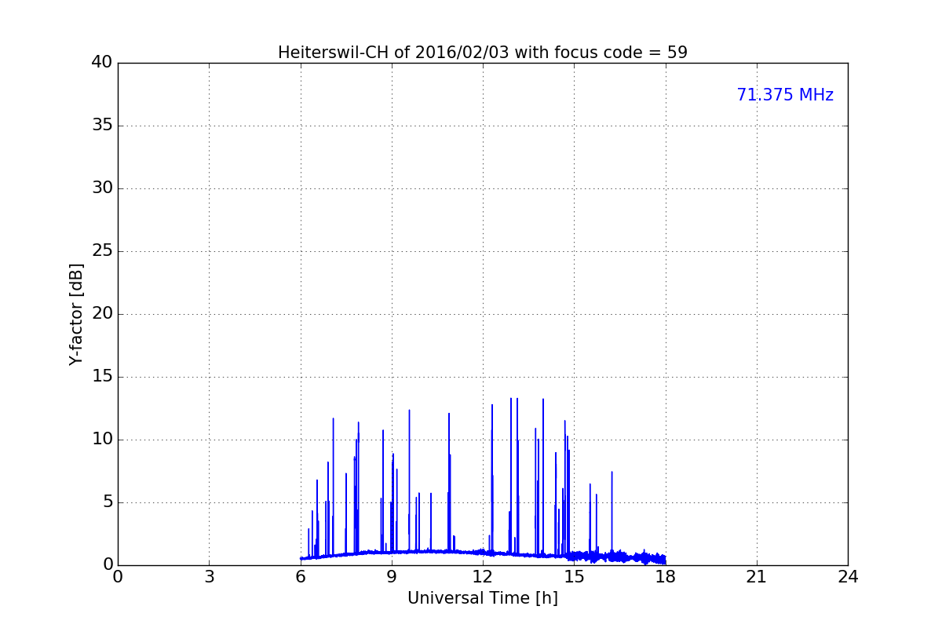
Task: Click x-axis tick label 9
Action: pyautogui.click(x=392, y=577)
